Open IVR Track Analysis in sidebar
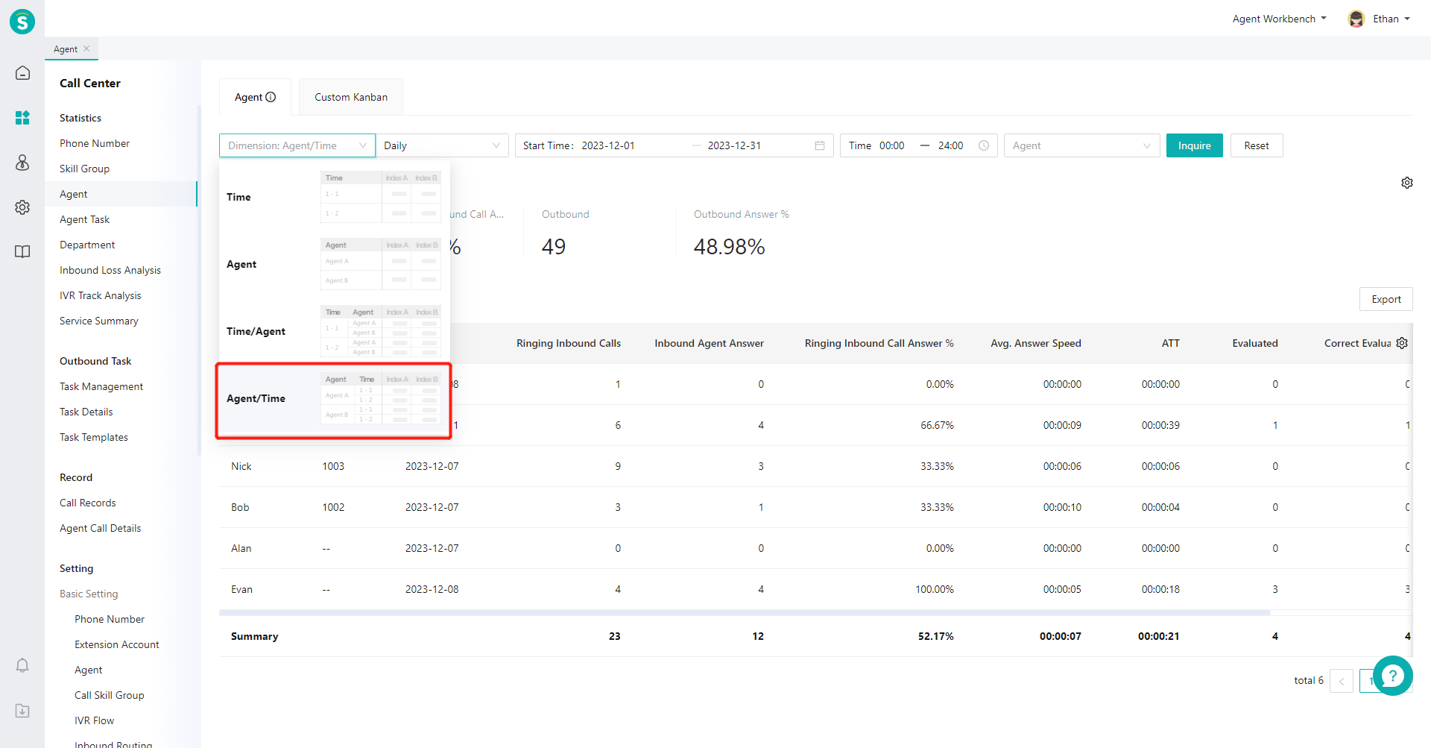The width and height of the screenshot is (1431, 748). click(101, 295)
